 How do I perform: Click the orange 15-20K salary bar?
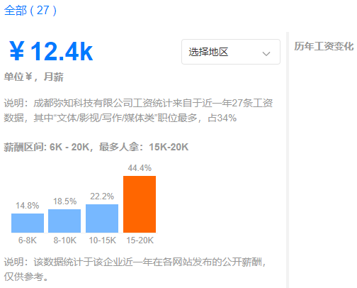pos(140,204)
